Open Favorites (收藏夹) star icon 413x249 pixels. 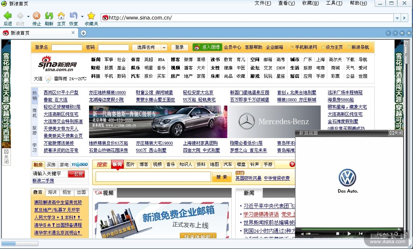click(x=91, y=16)
